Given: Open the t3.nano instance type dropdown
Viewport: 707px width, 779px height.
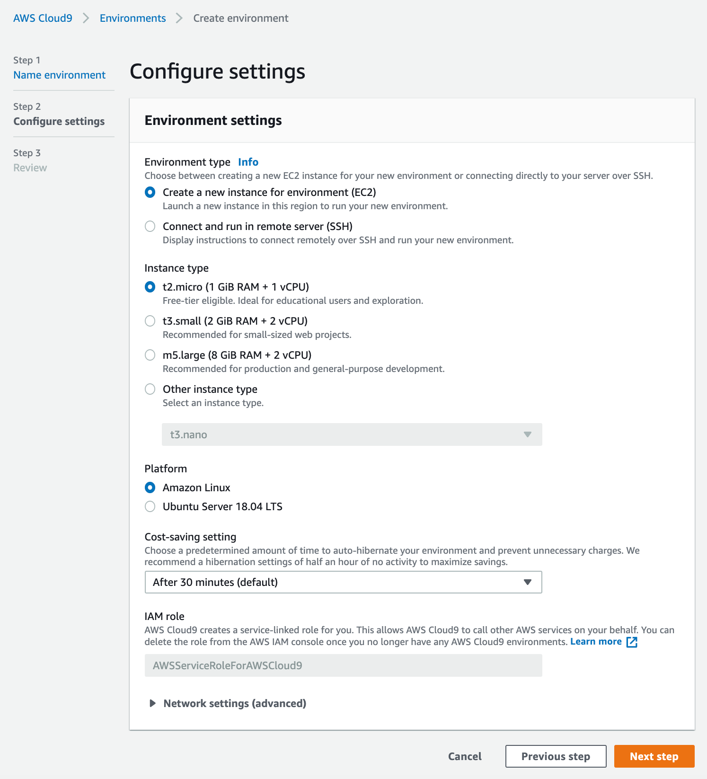Looking at the screenshot, I should coord(352,434).
